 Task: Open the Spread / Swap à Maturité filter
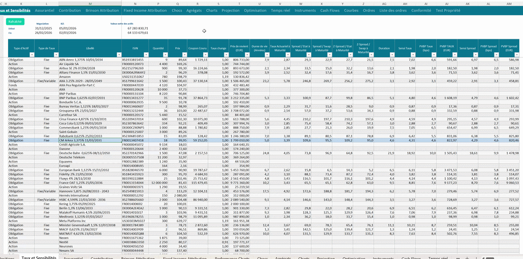point(329,54)
